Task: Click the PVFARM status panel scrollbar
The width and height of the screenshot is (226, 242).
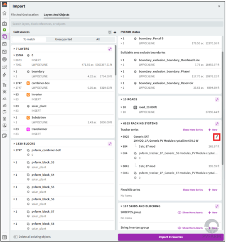Action: click(x=222, y=108)
